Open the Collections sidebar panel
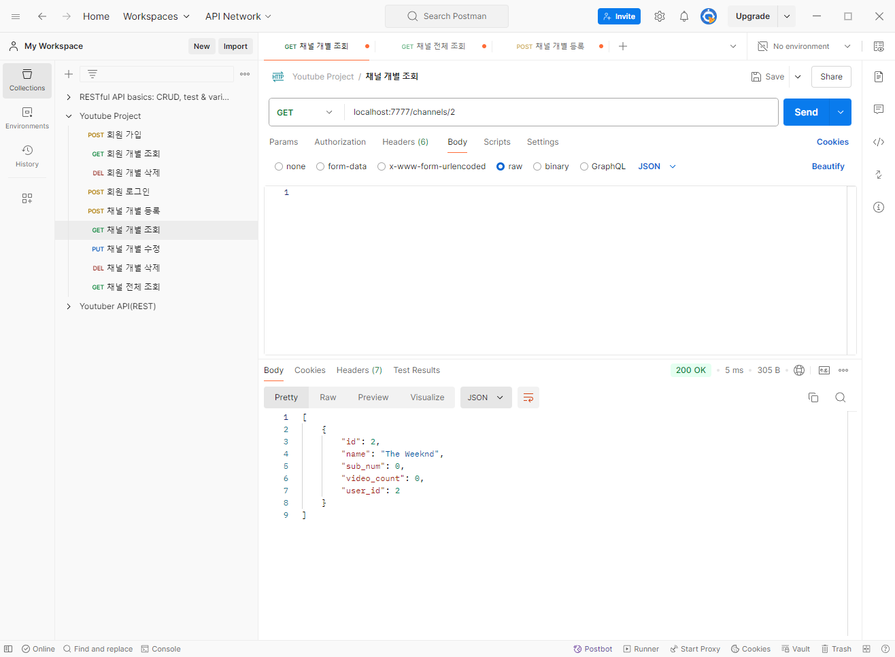This screenshot has width=895, height=657. pyautogui.click(x=27, y=80)
